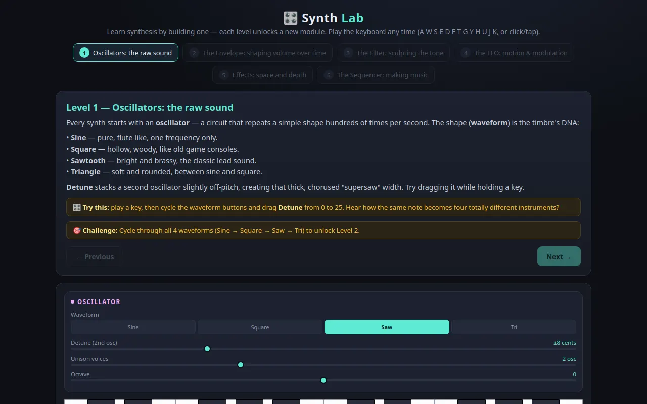Viewport: 647px width, 404px height.
Task: Click the Triangle bullet description line
Action: pos(164,172)
